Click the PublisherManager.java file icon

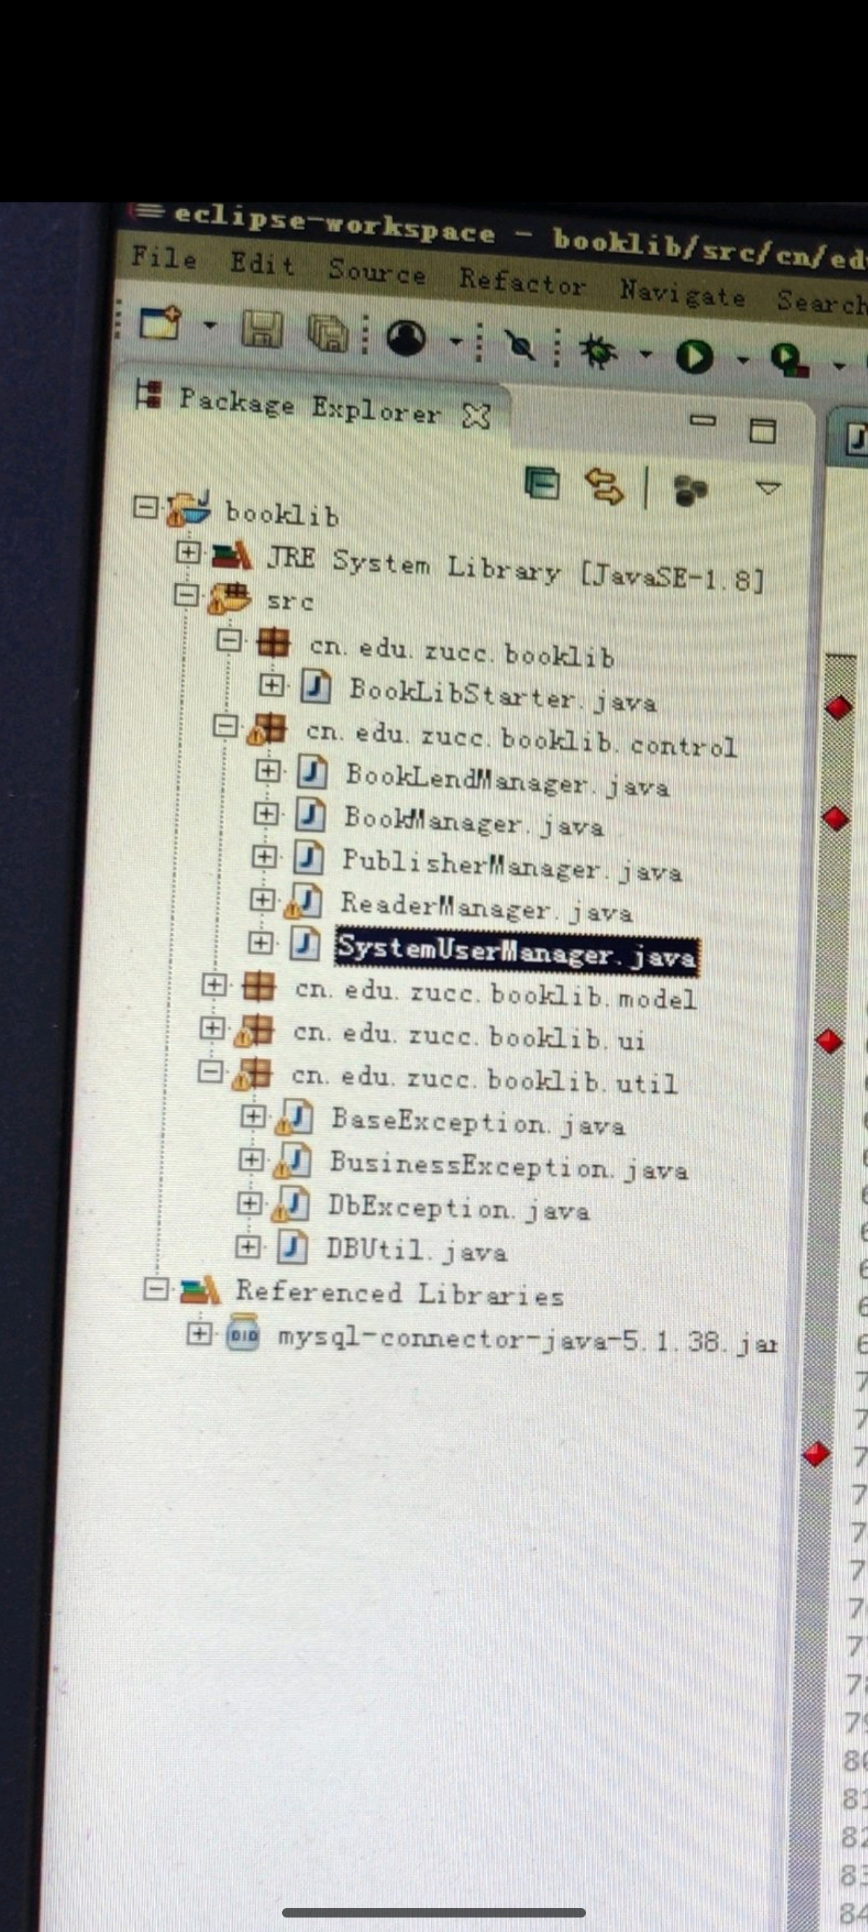[x=307, y=858]
